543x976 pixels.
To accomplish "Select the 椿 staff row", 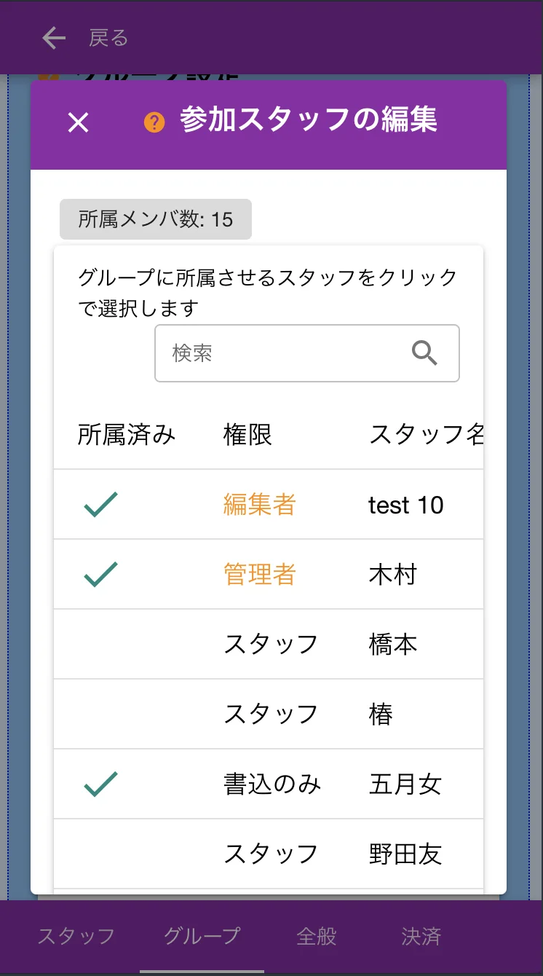I will pos(381,715).
